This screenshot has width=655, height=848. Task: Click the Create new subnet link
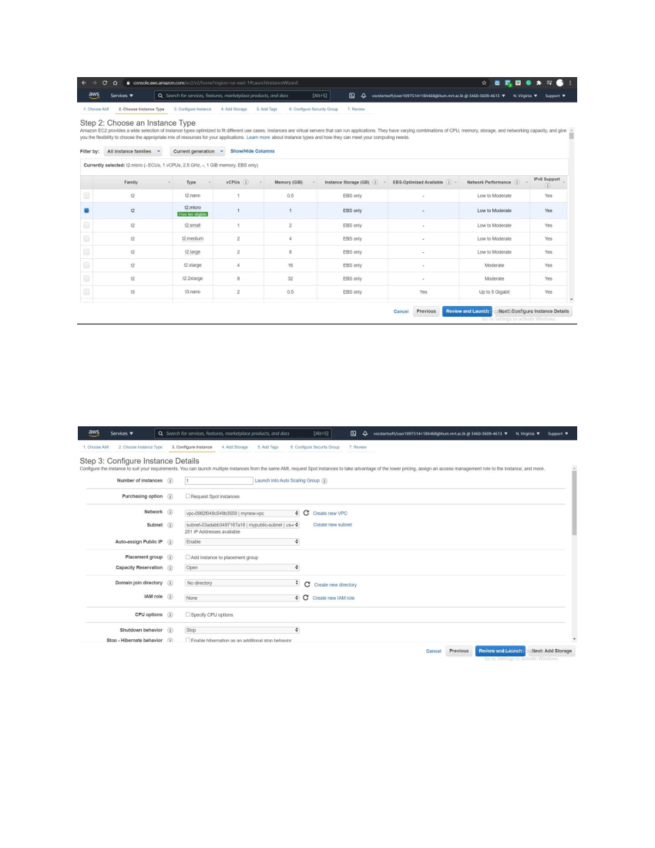pos(332,524)
